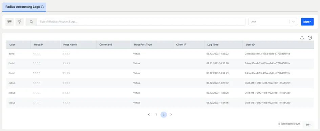Click Virtual port type in the 14:34:49 row
The width and height of the screenshot is (320, 131).
[137, 73]
